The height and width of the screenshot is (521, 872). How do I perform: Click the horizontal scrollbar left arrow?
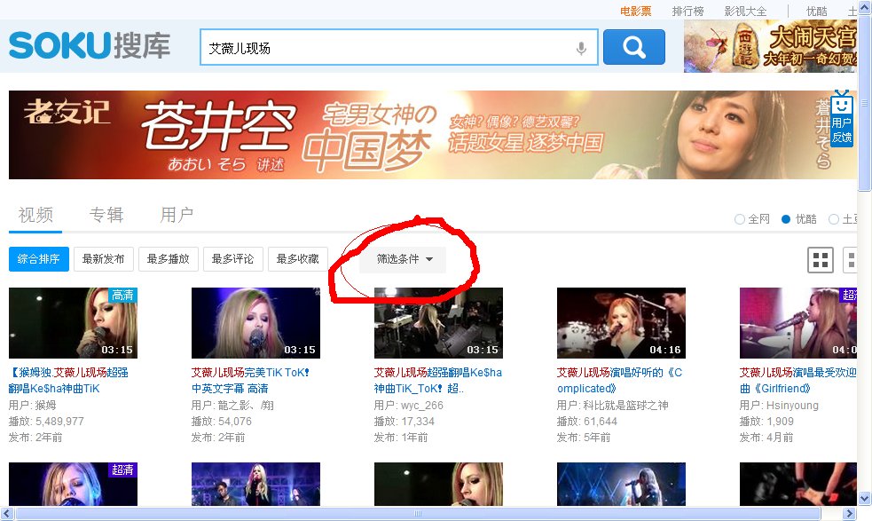pos(7,513)
